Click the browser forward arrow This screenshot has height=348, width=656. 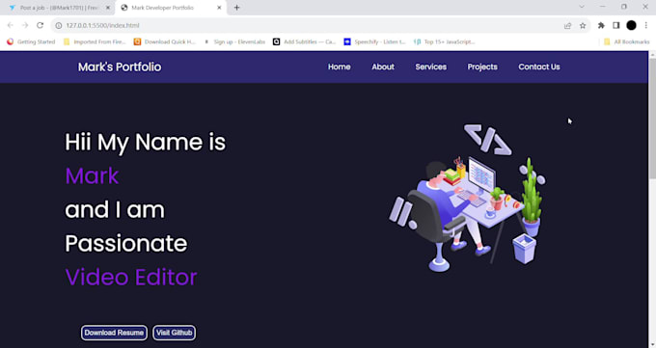[25, 25]
